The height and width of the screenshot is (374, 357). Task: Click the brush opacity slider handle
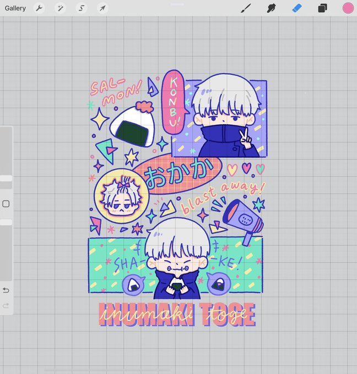(x=6, y=222)
